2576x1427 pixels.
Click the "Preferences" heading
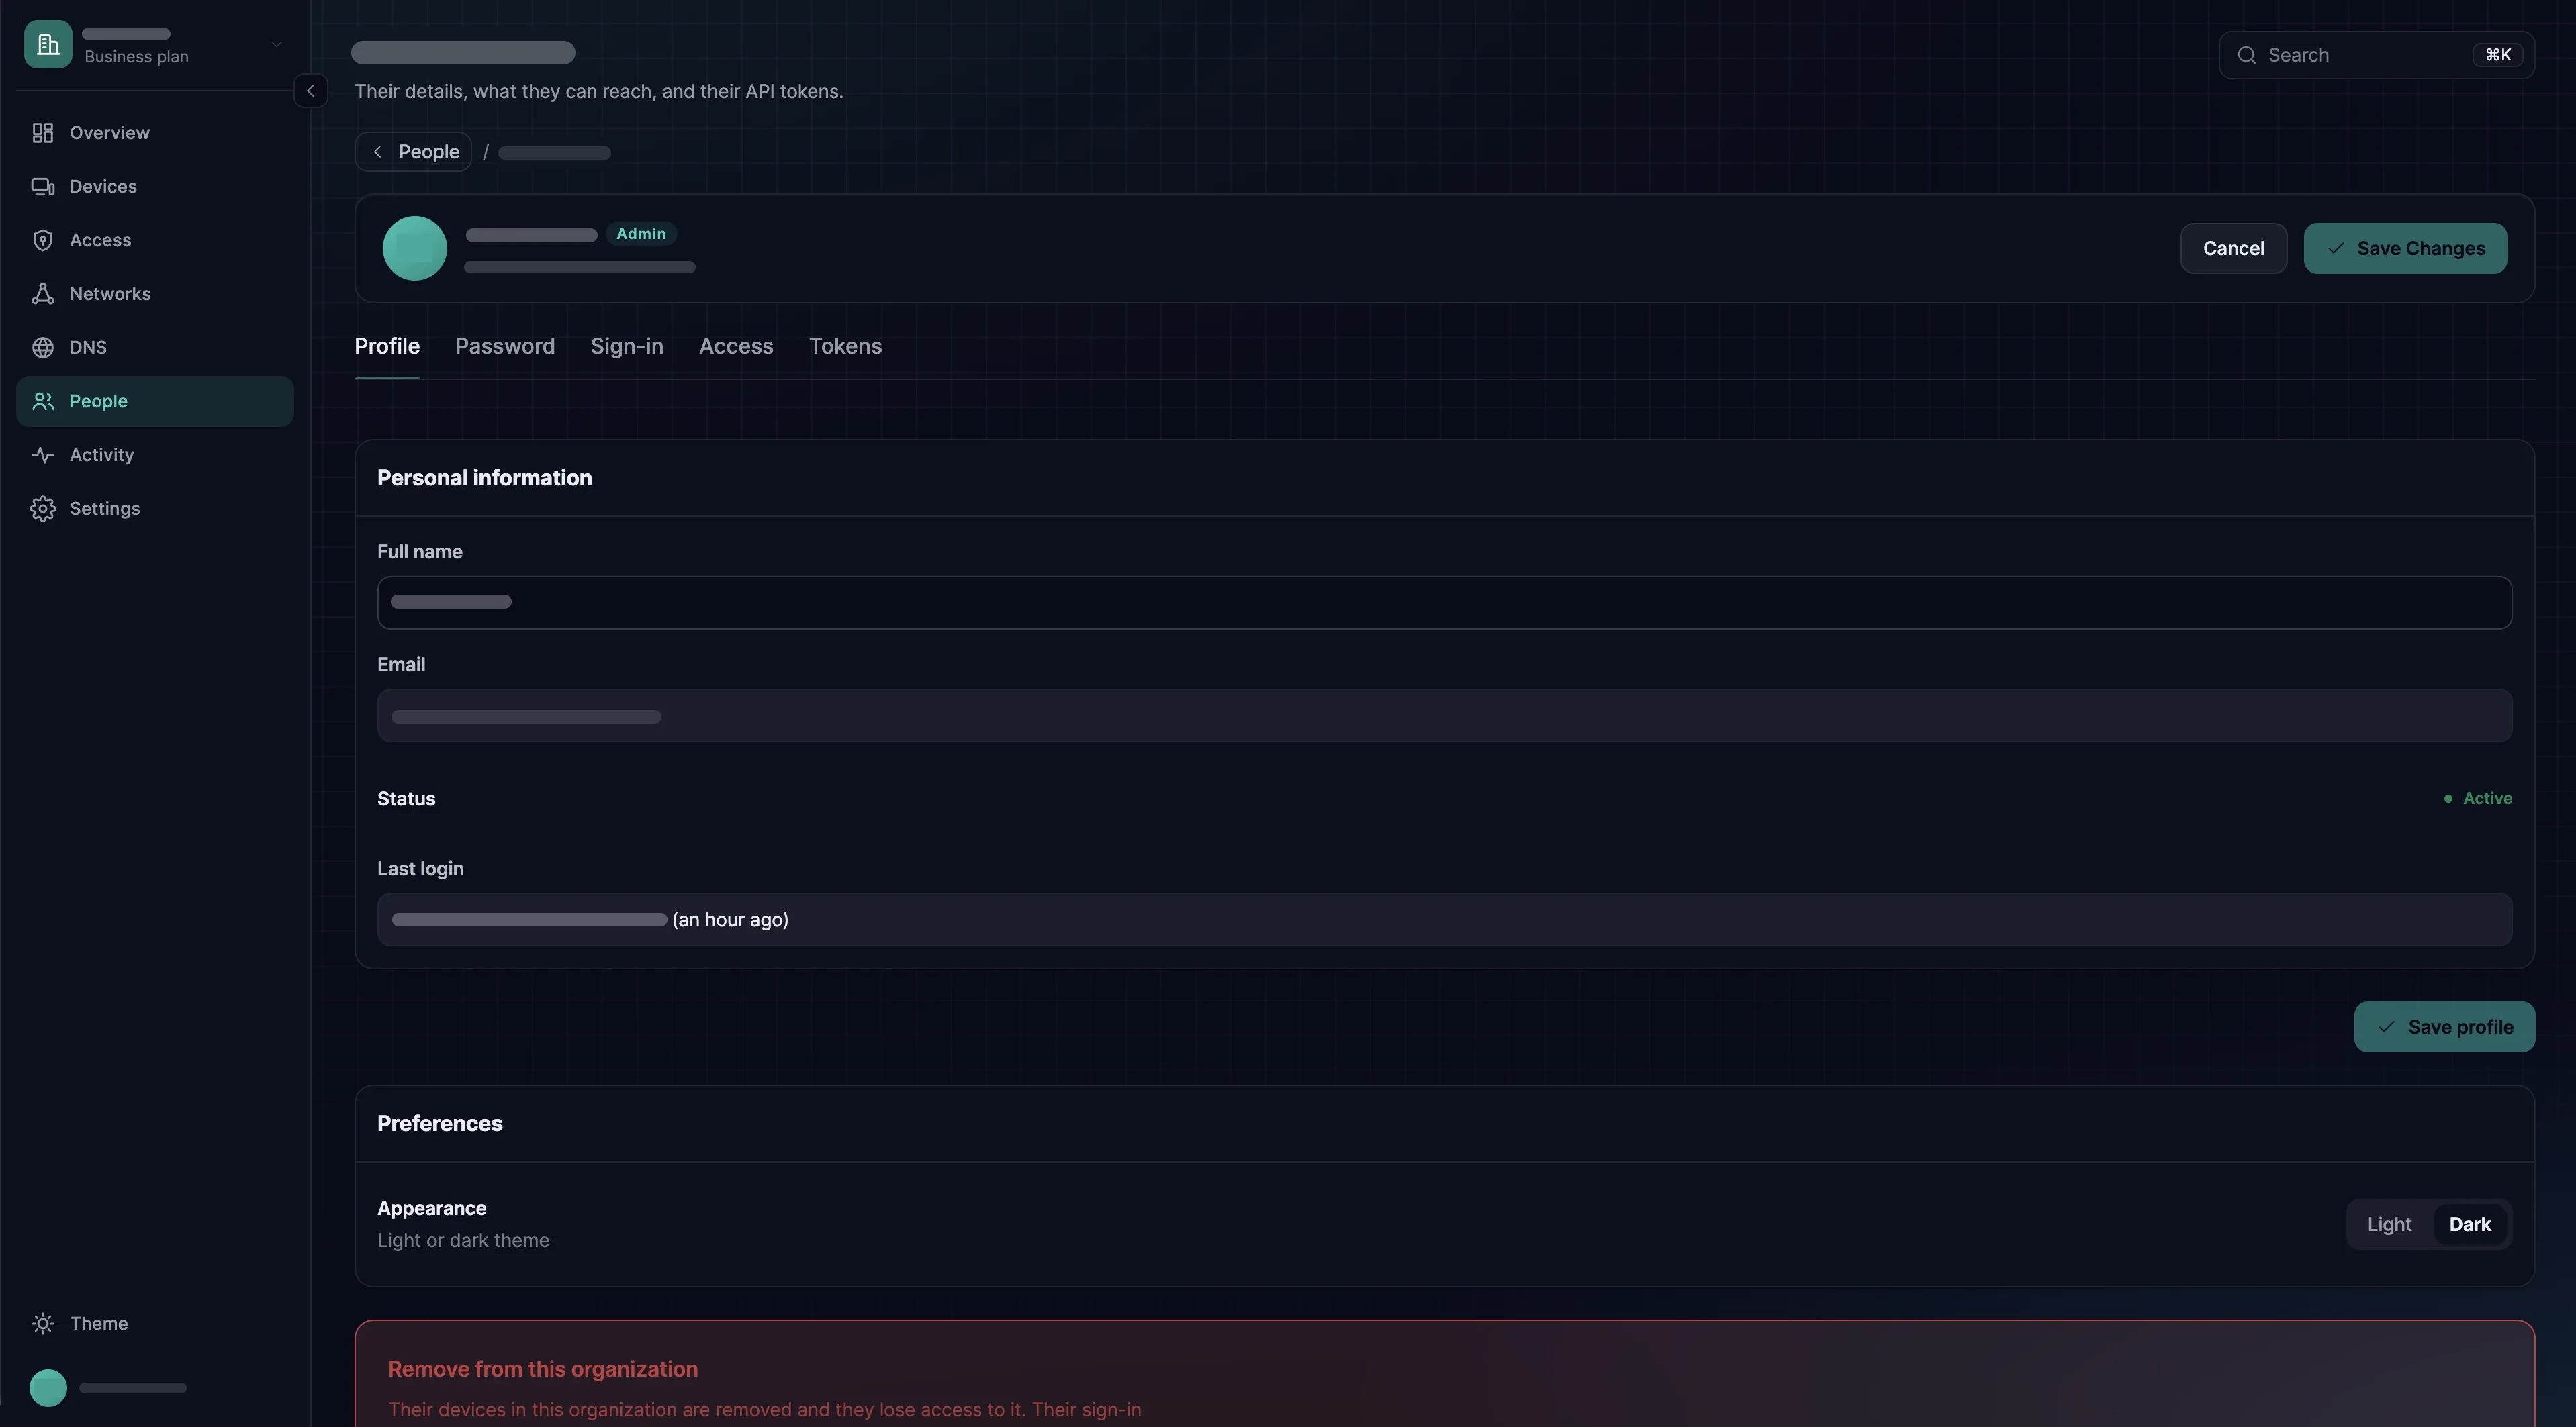[439, 1123]
